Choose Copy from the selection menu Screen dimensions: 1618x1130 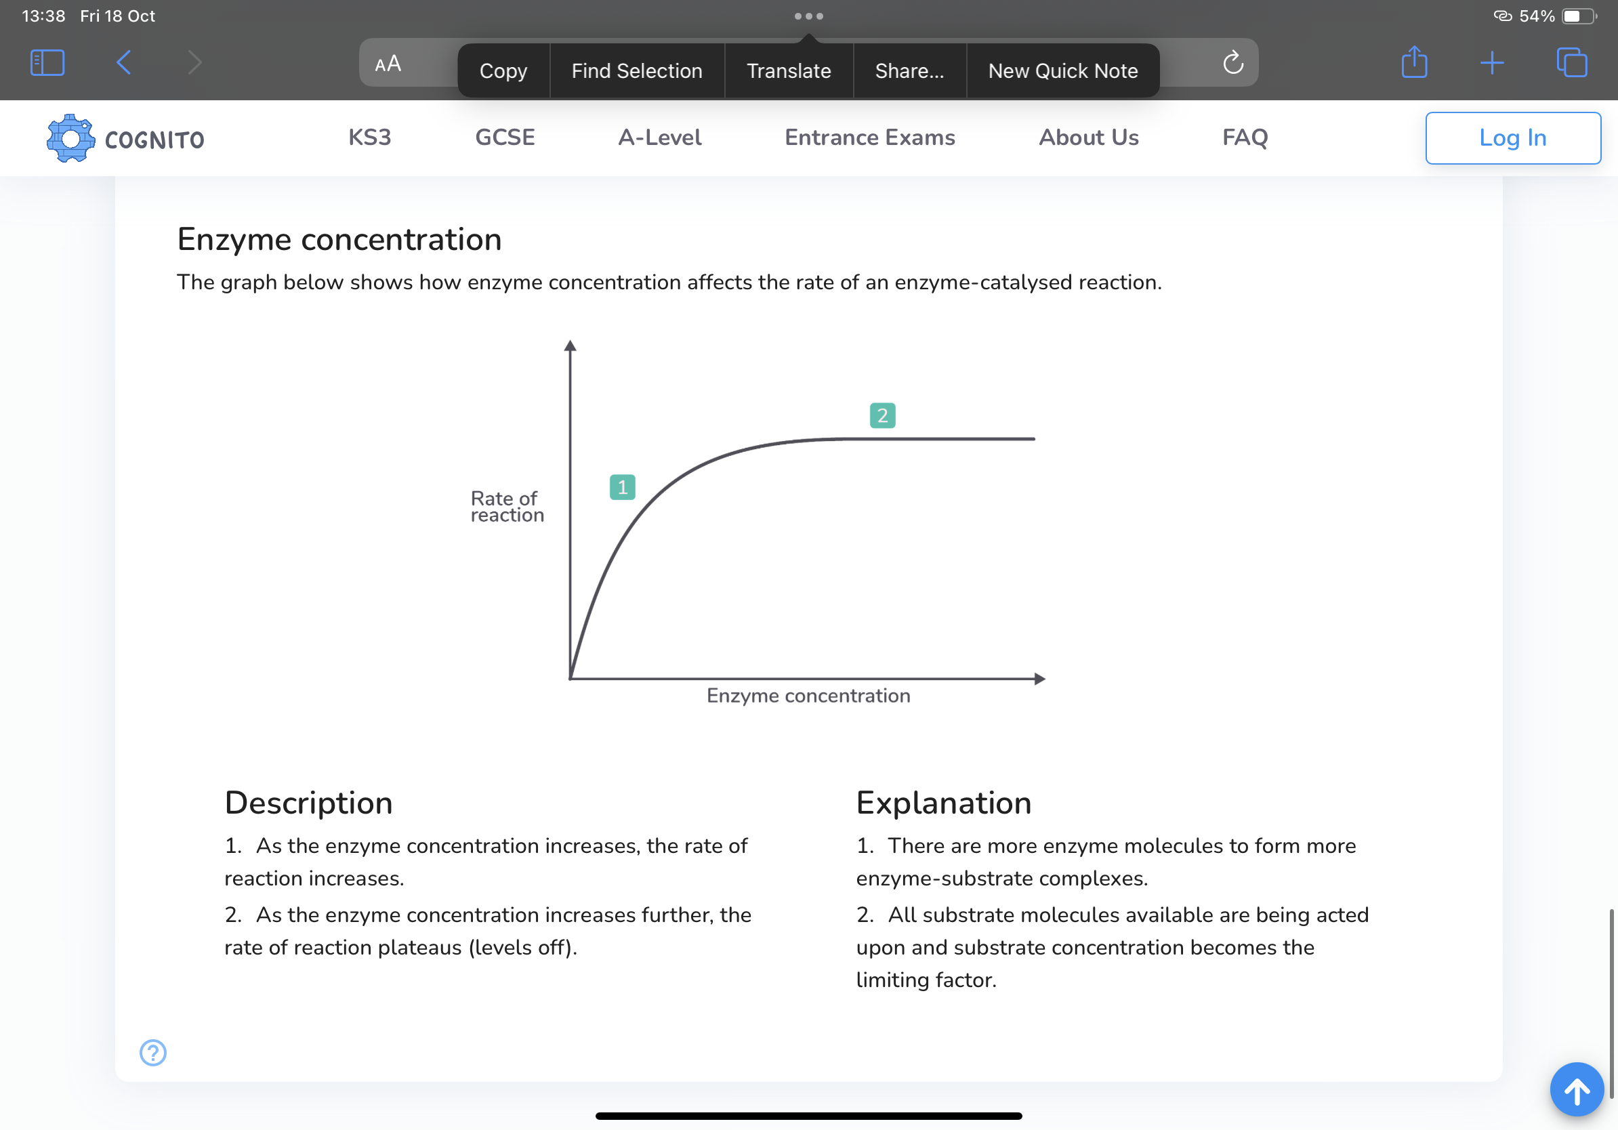click(x=503, y=71)
